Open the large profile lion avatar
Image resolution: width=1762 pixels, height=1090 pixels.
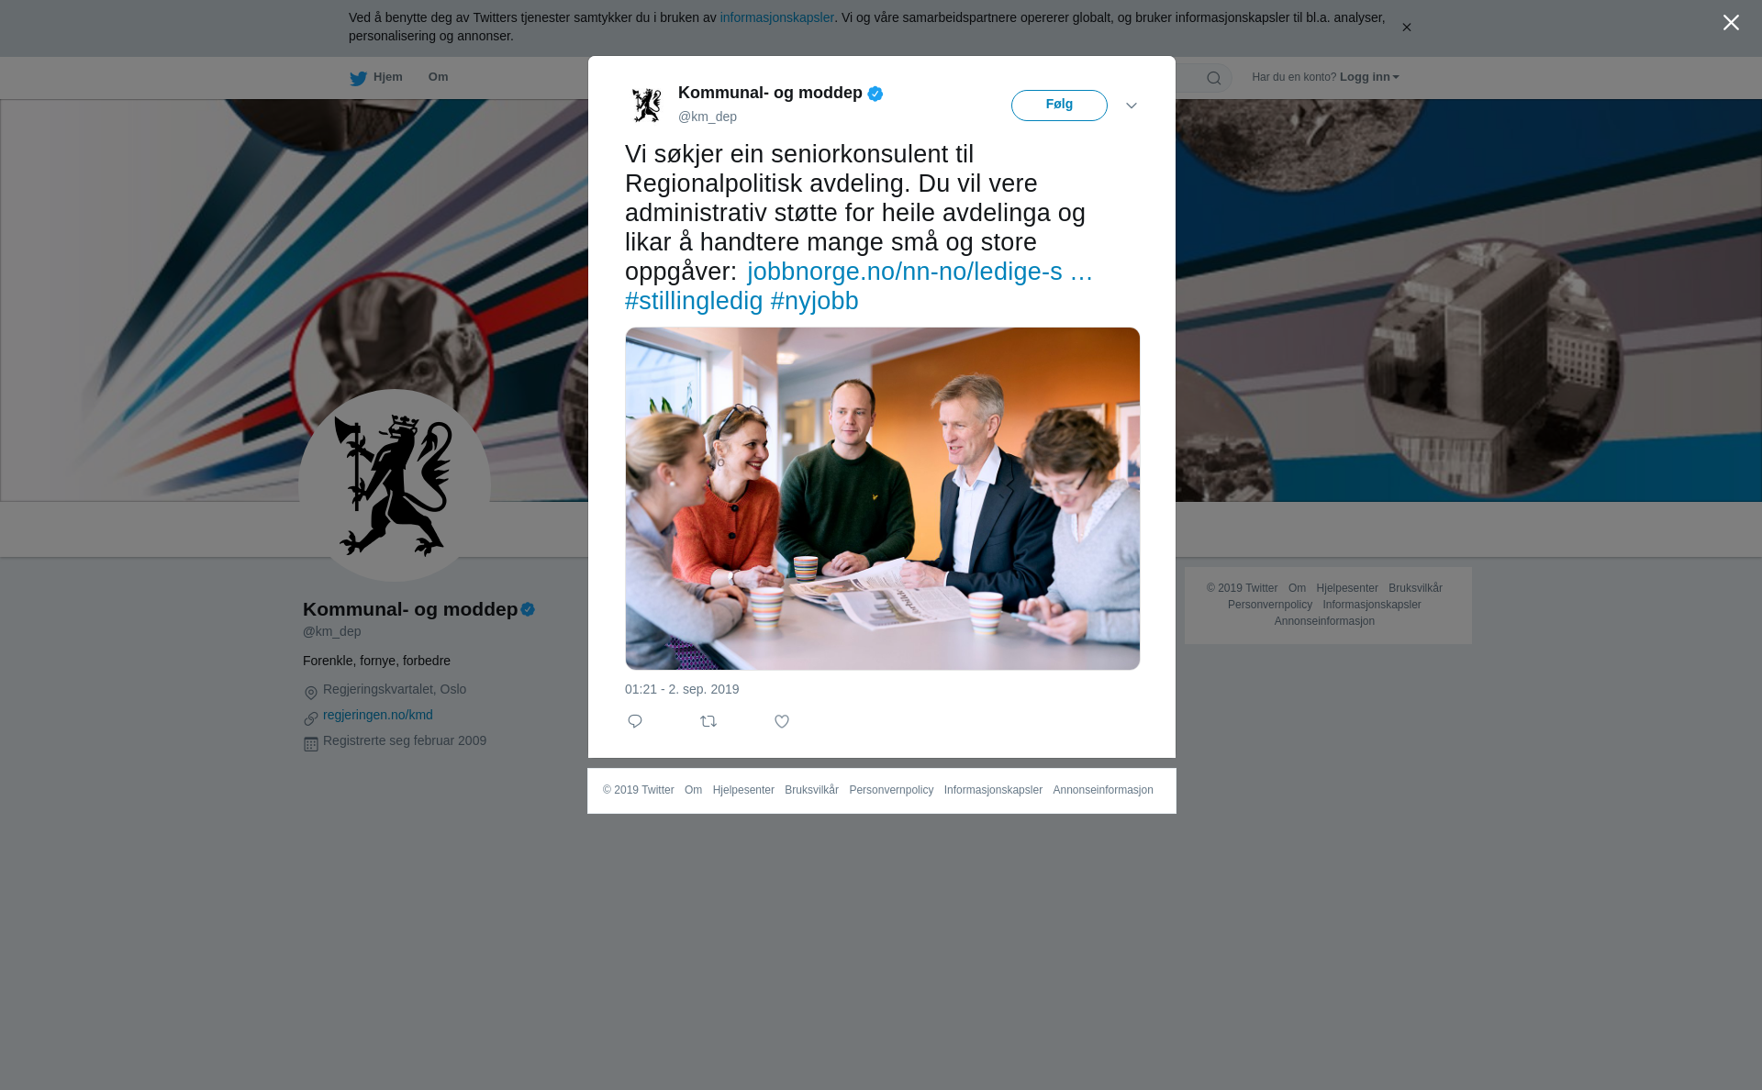tap(395, 485)
